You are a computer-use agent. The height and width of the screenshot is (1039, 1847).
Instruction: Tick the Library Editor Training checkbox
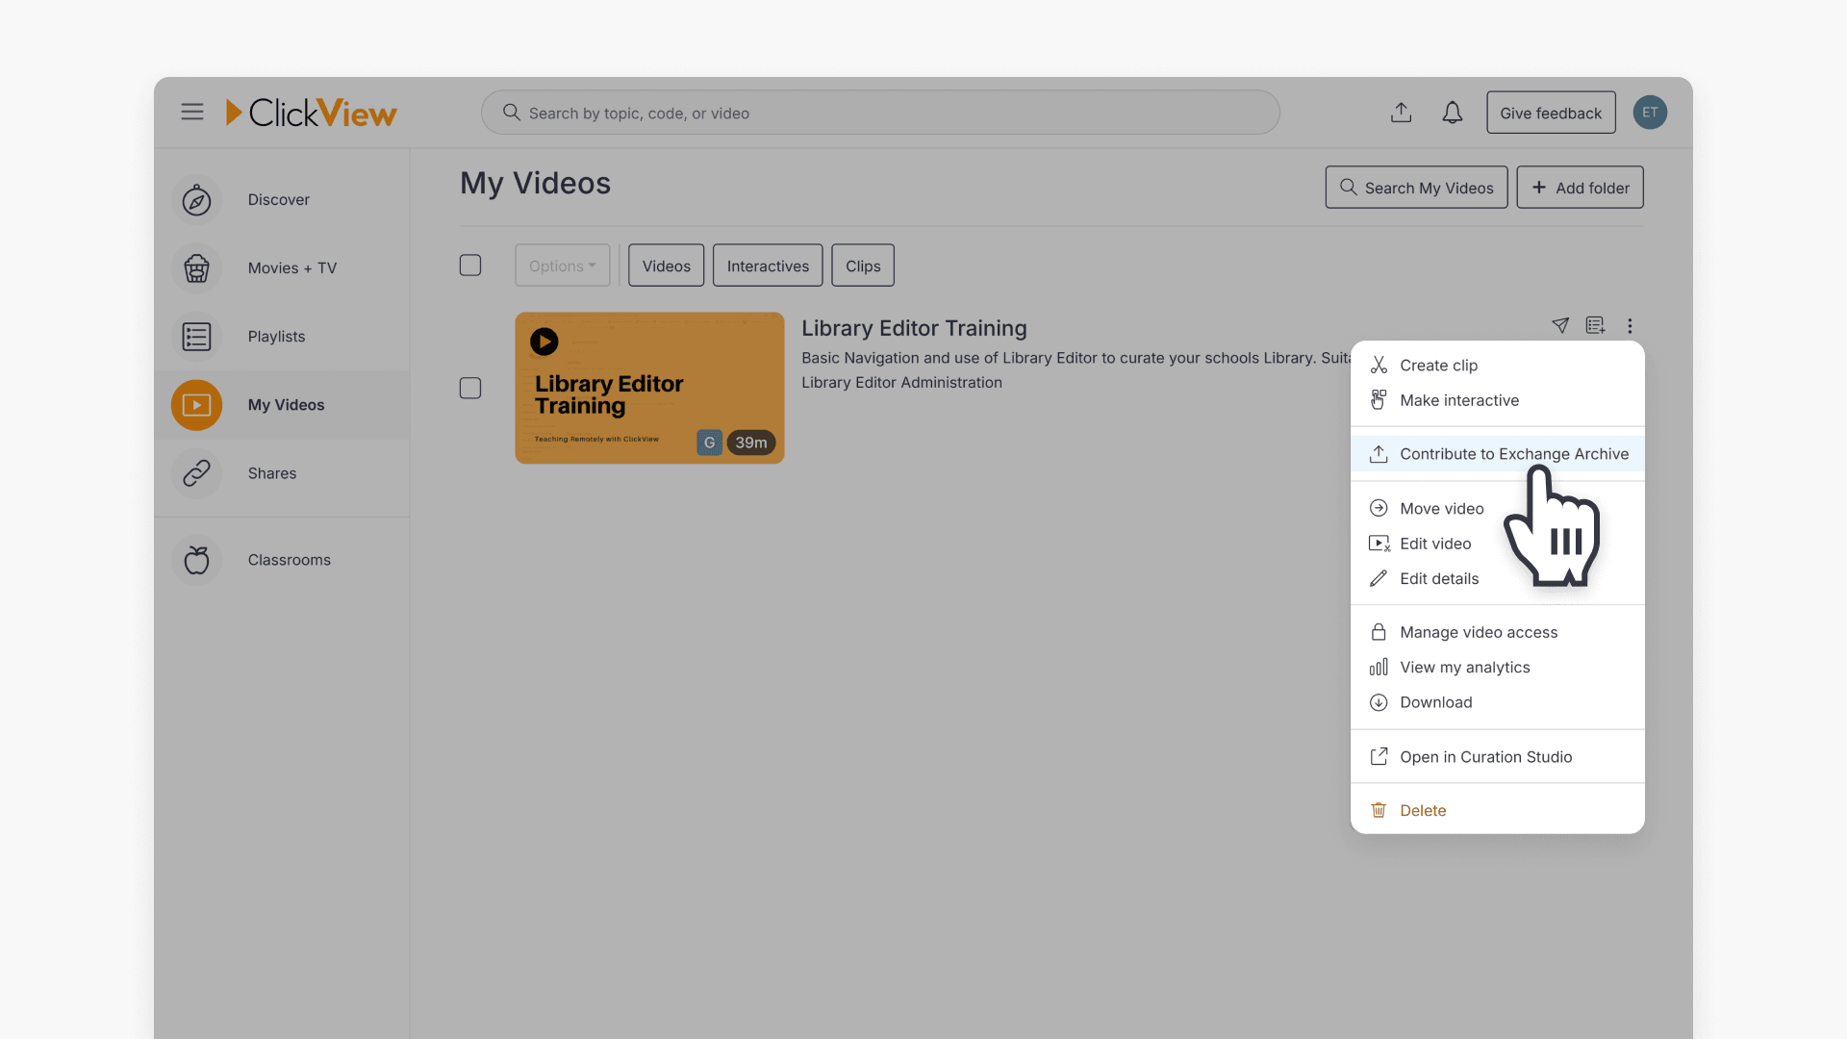tap(470, 388)
